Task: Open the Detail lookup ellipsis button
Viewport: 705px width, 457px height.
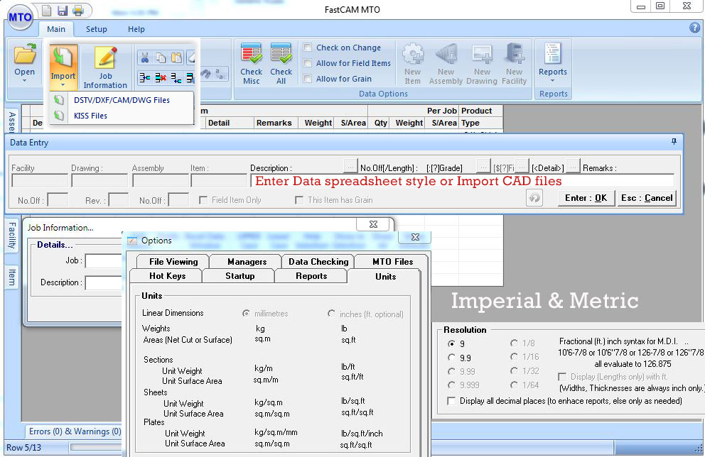Action: 573,166
